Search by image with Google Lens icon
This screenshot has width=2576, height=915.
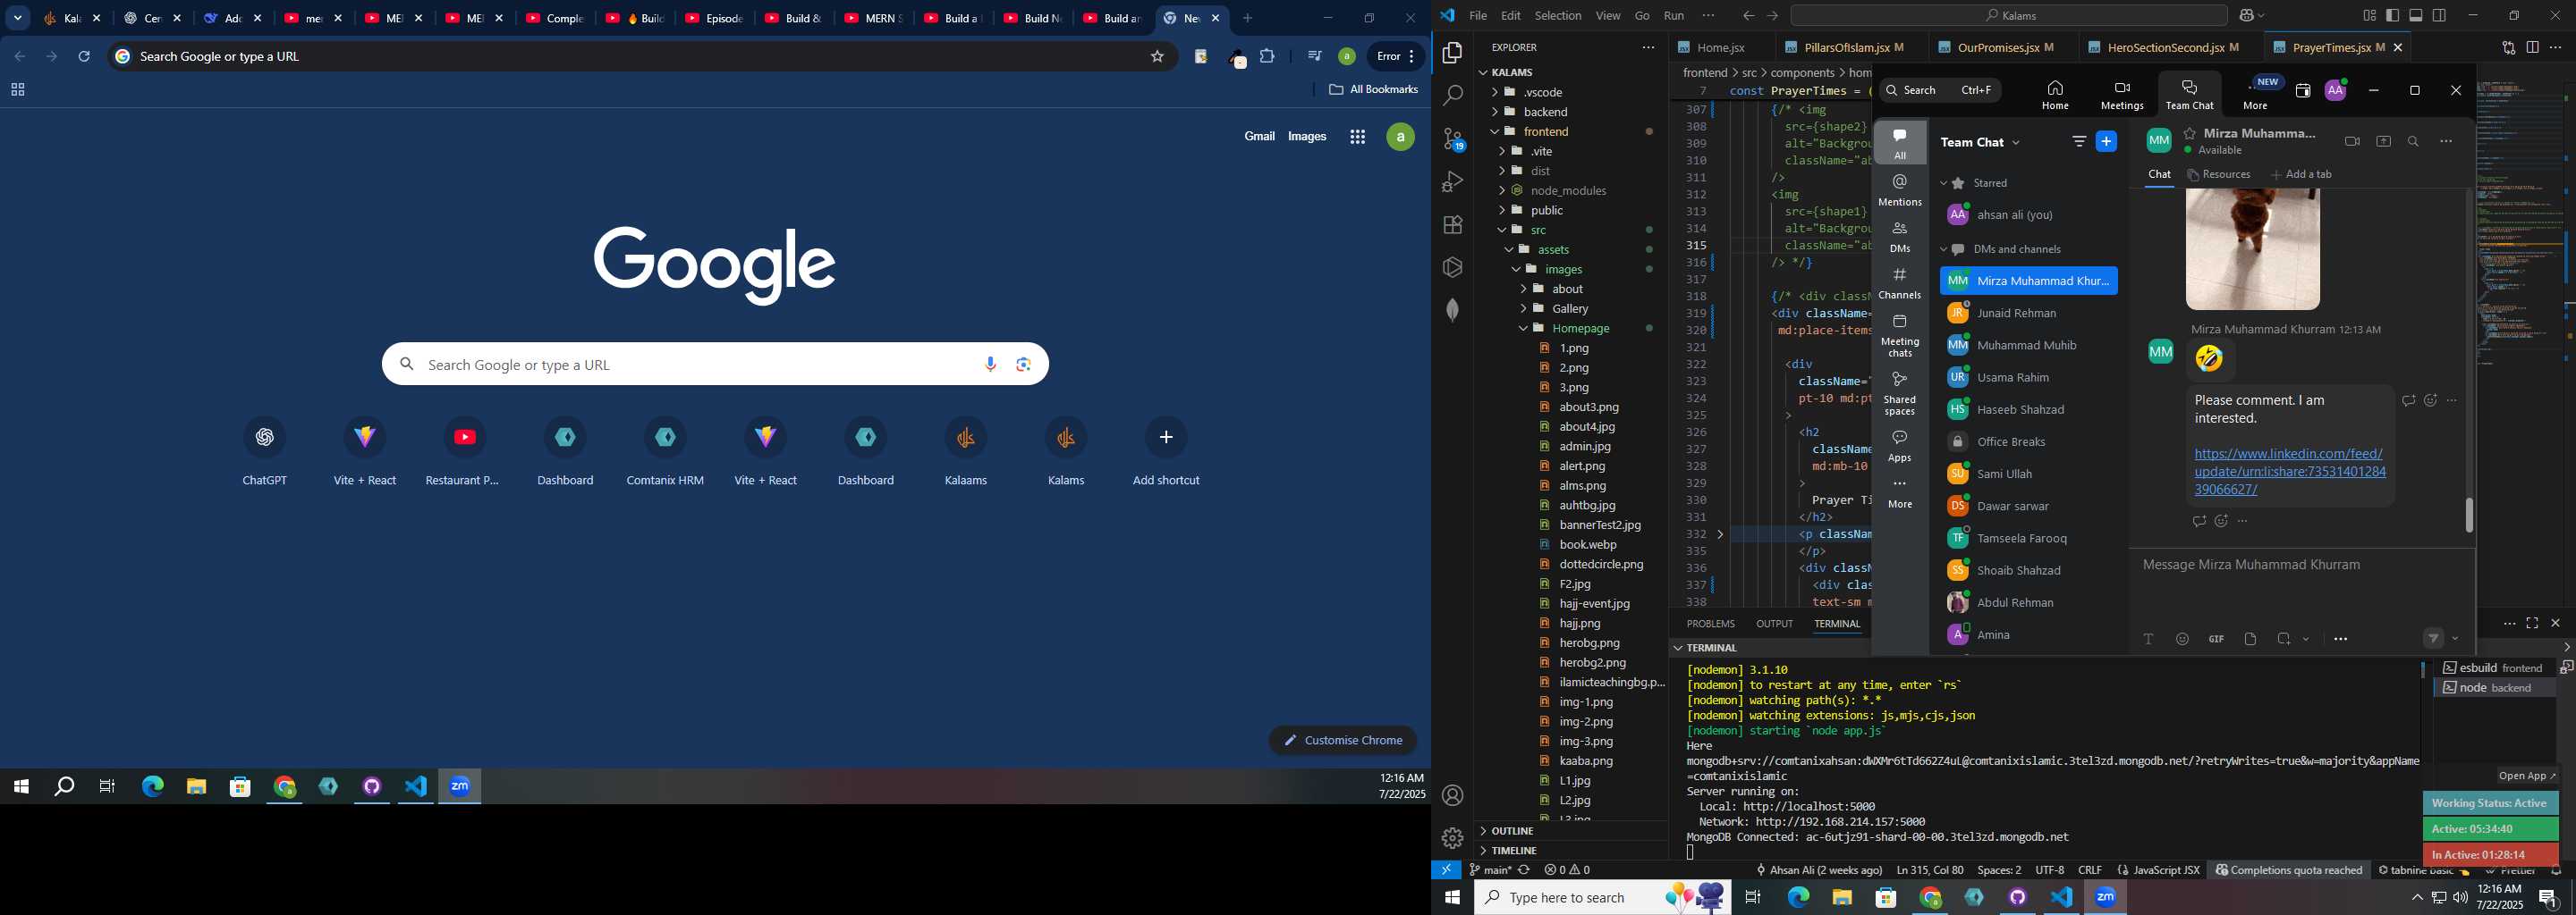click(1024, 365)
